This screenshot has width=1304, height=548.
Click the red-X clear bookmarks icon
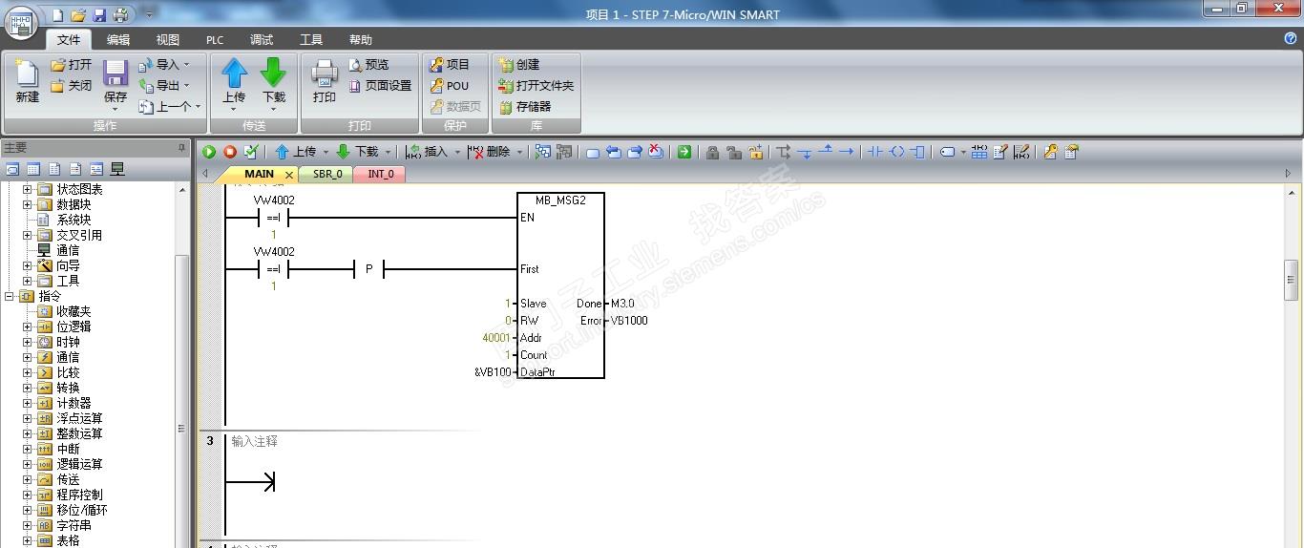[x=656, y=152]
